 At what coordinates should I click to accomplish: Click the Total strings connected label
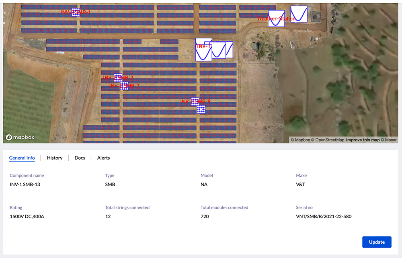127,207
